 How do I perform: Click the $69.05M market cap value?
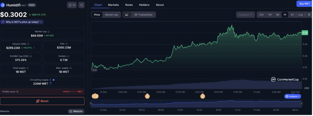pos(37,35)
